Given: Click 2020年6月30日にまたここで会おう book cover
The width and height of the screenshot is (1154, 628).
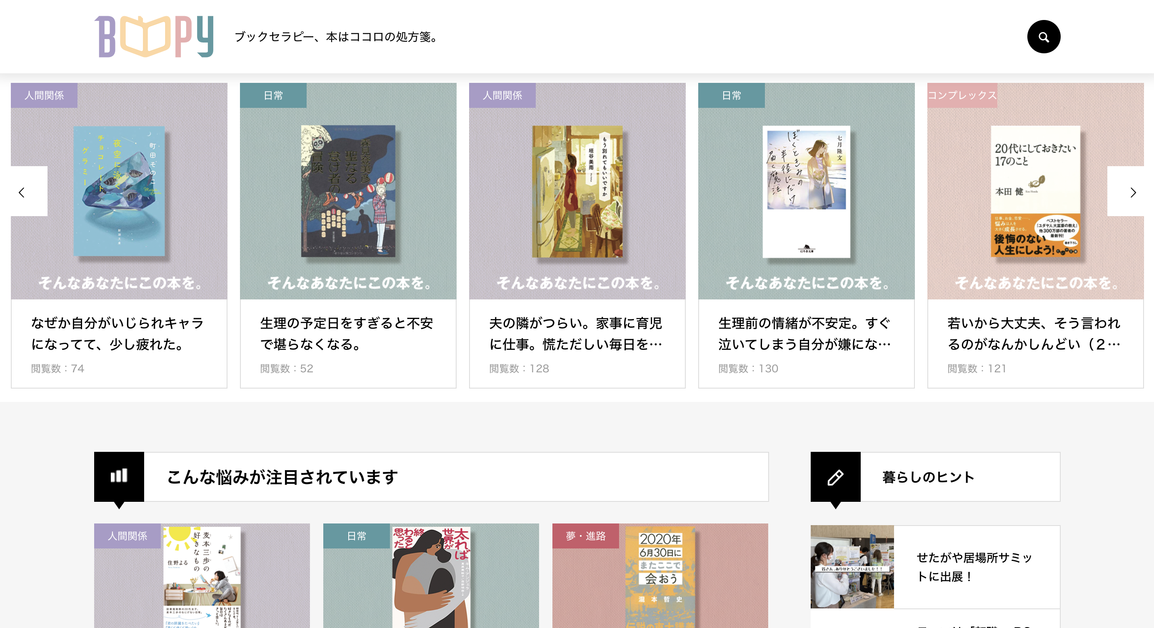Looking at the screenshot, I should pos(660,577).
